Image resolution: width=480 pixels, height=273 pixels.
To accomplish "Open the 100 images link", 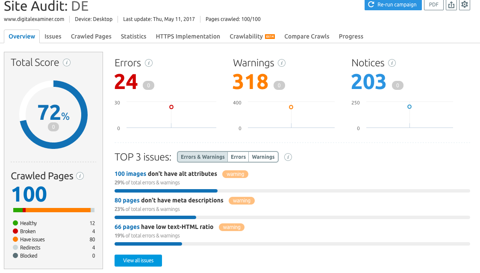I will point(130,174).
